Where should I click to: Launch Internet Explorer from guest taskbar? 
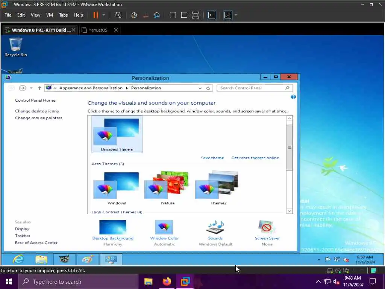[18, 259]
